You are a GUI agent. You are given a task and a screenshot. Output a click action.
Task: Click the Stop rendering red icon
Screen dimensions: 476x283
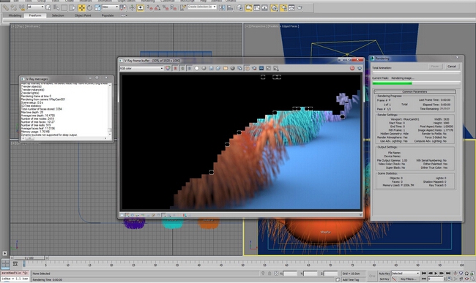click(x=352, y=68)
